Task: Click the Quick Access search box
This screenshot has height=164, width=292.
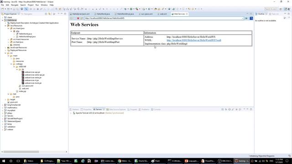Action: pyautogui.click(x=271, y=9)
